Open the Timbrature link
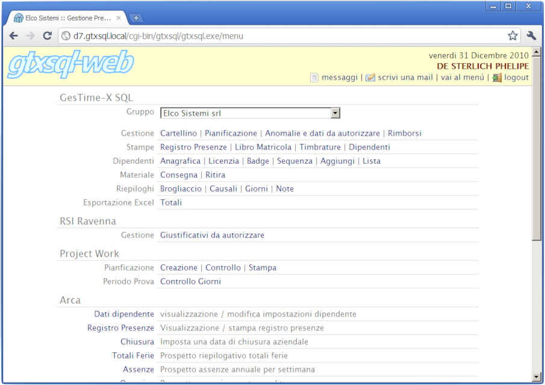Viewport: 545px width, 385px height. [x=320, y=147]
